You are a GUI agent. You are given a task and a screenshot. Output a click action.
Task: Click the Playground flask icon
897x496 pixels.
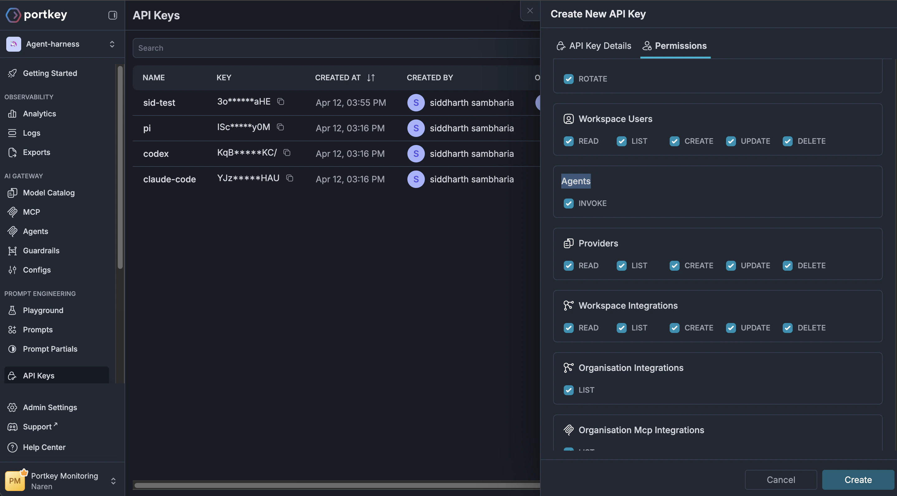pos(12,310)
